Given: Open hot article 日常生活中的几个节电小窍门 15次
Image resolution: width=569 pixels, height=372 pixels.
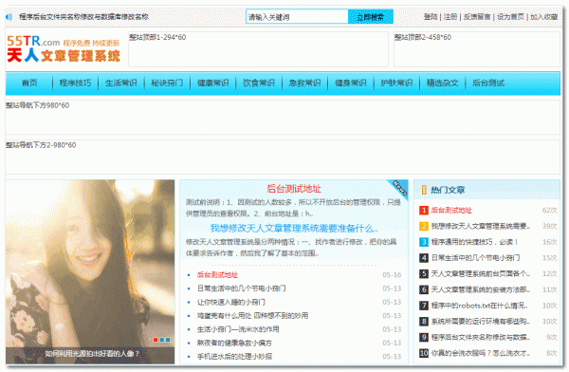Looking at the screenshot, I should tap(475, 258).
